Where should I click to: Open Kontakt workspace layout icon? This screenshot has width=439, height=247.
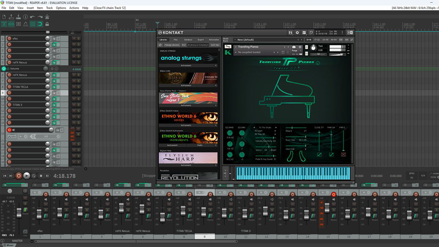coord(304,33)
